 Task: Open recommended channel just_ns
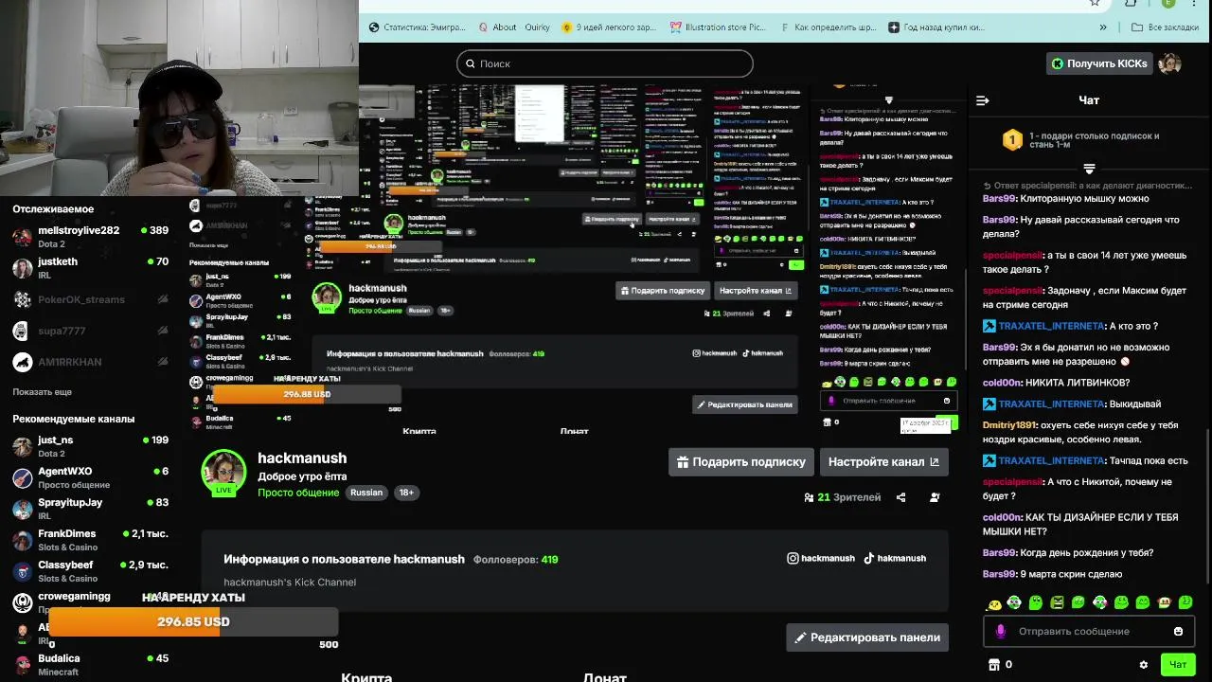click(90, 446)
